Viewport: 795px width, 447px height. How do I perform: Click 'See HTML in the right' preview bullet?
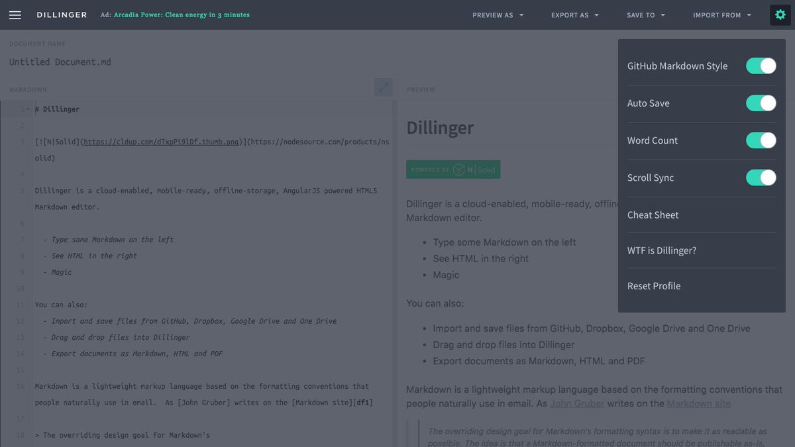(x=481, y=258)
